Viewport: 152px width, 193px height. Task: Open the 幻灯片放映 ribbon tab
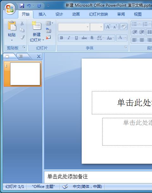[98, 14]
